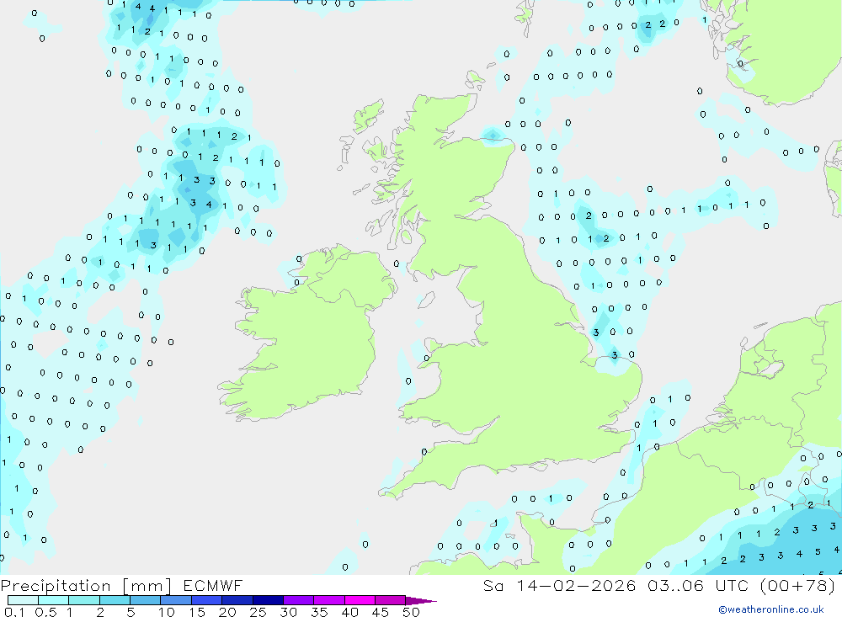The width and height of the screenshot is (842, 617).
Task: Click the "20" legend scale label
Action: (227, 612)
